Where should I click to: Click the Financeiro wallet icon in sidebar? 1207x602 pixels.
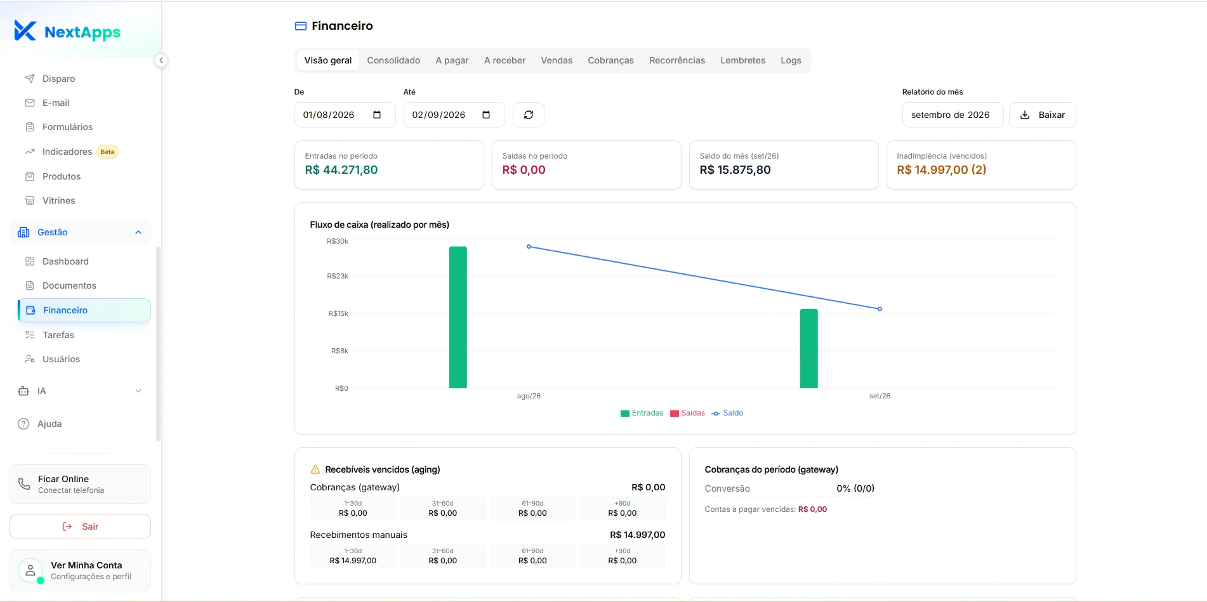(30, 310)
